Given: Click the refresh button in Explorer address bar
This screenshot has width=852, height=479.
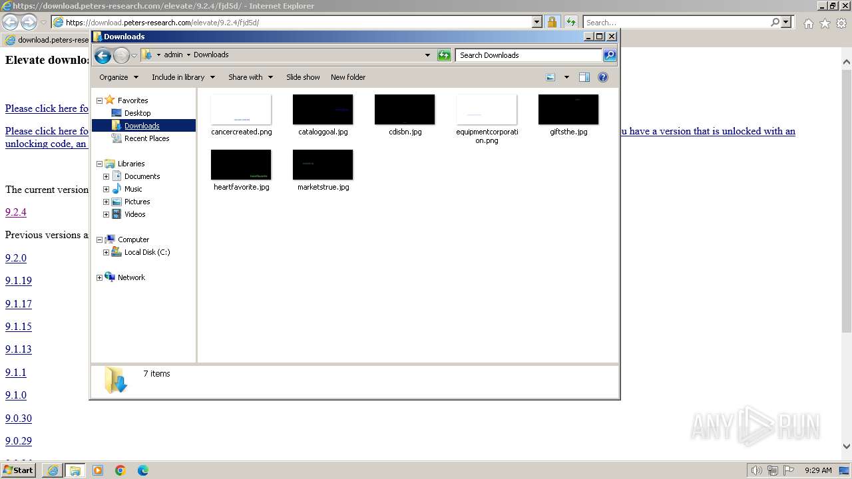Looking at the screenshot, I should pyautogui.click(x=444, y=55).
